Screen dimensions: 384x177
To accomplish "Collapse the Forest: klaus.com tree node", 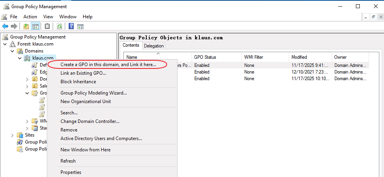I will [5, 44].
